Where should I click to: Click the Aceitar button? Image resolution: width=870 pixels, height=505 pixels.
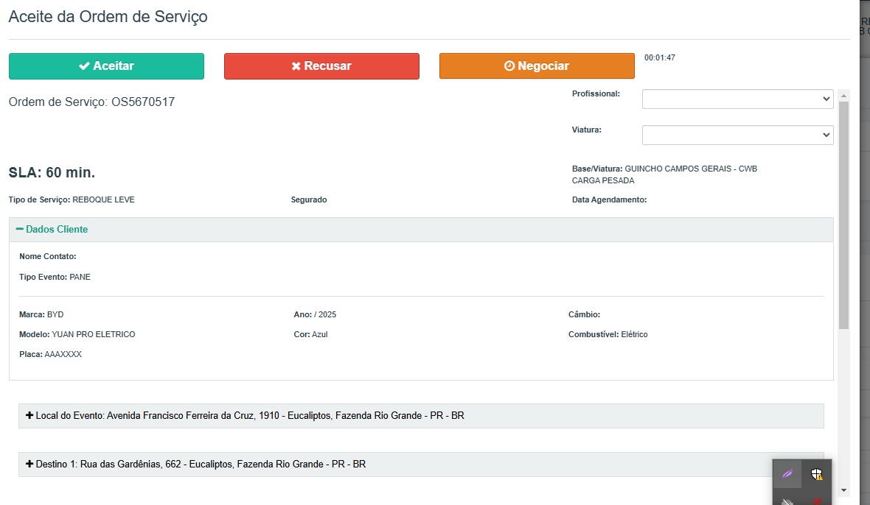tap(106, 66)
